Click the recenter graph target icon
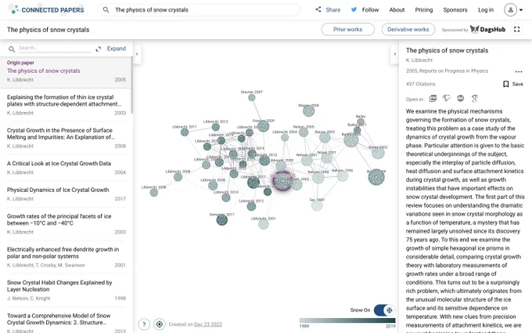 tap(159, 324)
